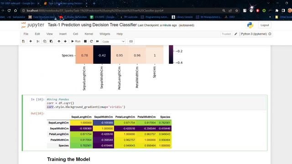Close the TSF GRIP tasks tab
This screenshot has width=292, height=164.
pos(38,3)
